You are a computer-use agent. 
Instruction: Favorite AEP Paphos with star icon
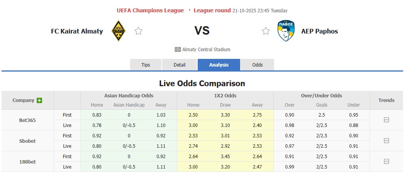[266, 31]
